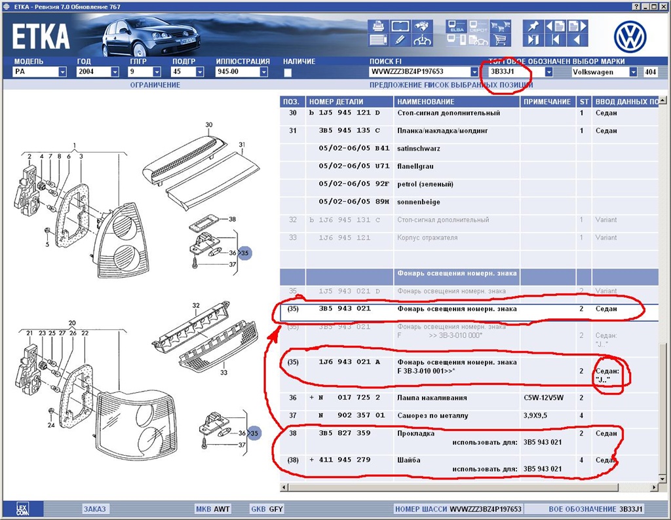Click the horizontal scrollbar left arrow
The width and height of the screenshot is (671, 520).
pos(284,487)
